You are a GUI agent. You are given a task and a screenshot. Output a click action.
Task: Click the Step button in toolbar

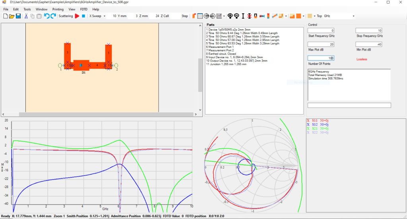click(185, 16)
